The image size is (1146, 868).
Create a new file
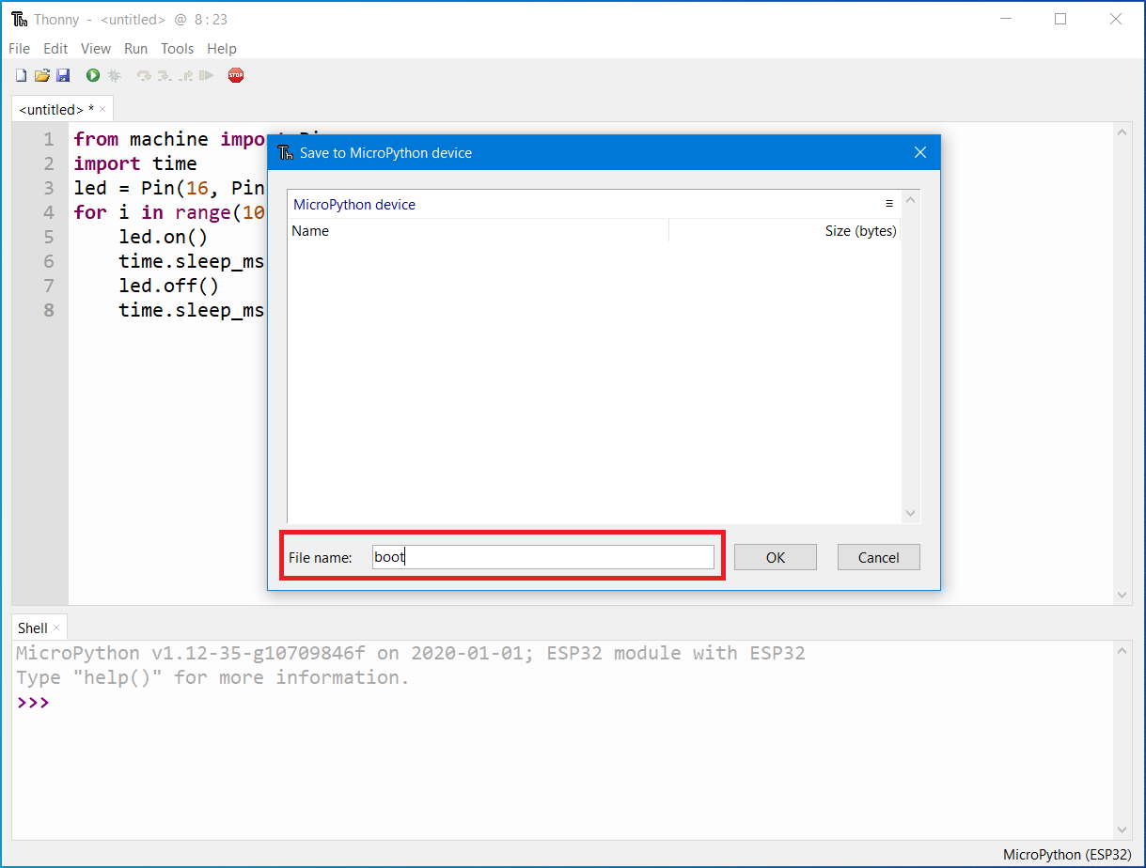21,75
